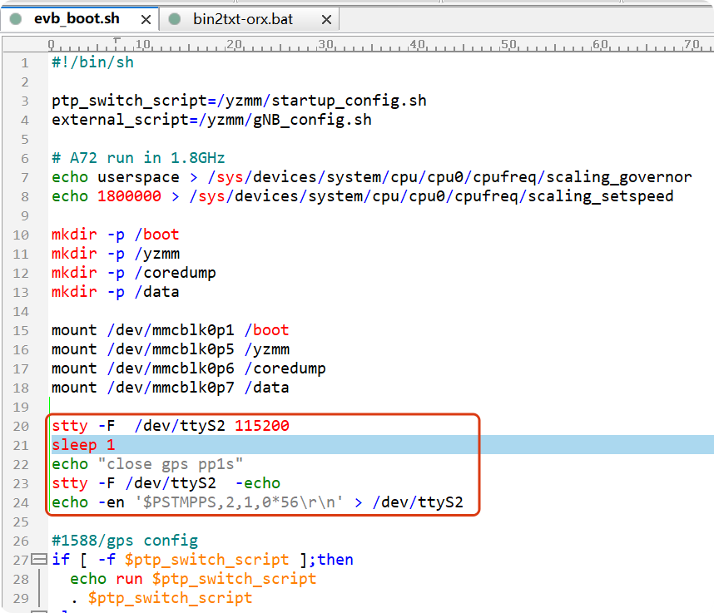Image resolution: width=714 pixels, height=613 pixels.
Task: Place cursor on the shebang #!/bin/sh line
Action: coord(92,62)
